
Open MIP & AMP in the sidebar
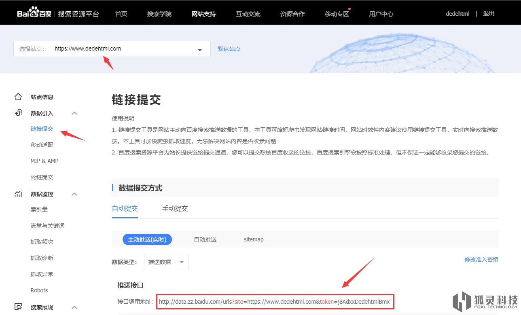point(44,161)
